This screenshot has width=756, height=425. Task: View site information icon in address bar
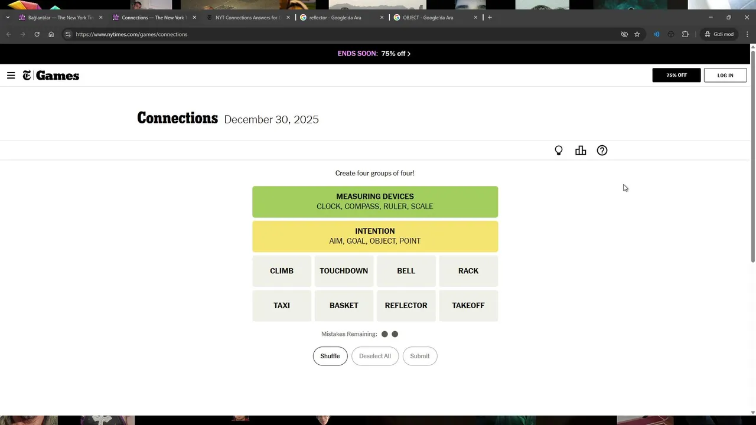pos(68,34)
